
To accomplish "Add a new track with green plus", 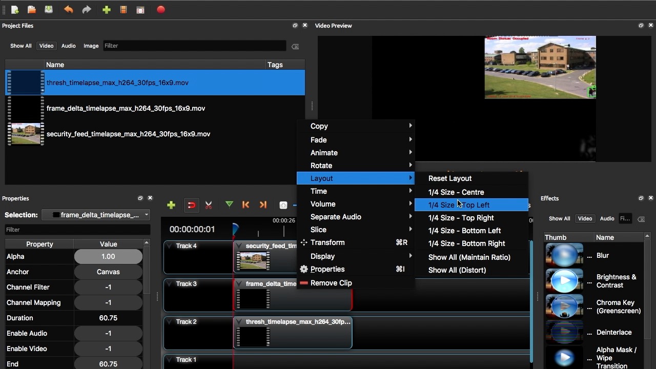I will coord(171,204).
